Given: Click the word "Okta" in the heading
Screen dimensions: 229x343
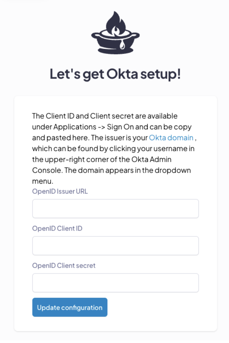Looking at the screenshot, I should (122, 74).
